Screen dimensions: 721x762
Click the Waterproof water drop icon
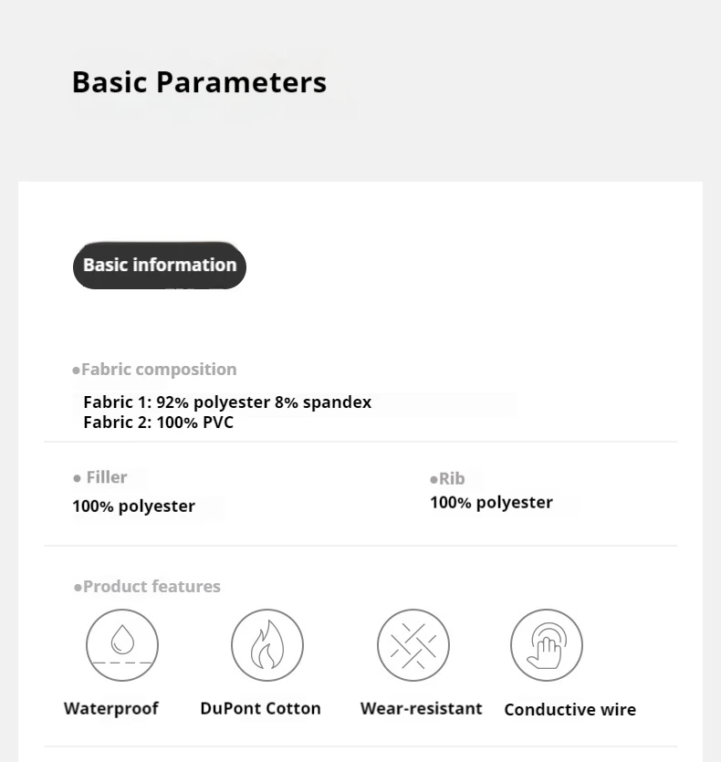[x=122, y=645]
